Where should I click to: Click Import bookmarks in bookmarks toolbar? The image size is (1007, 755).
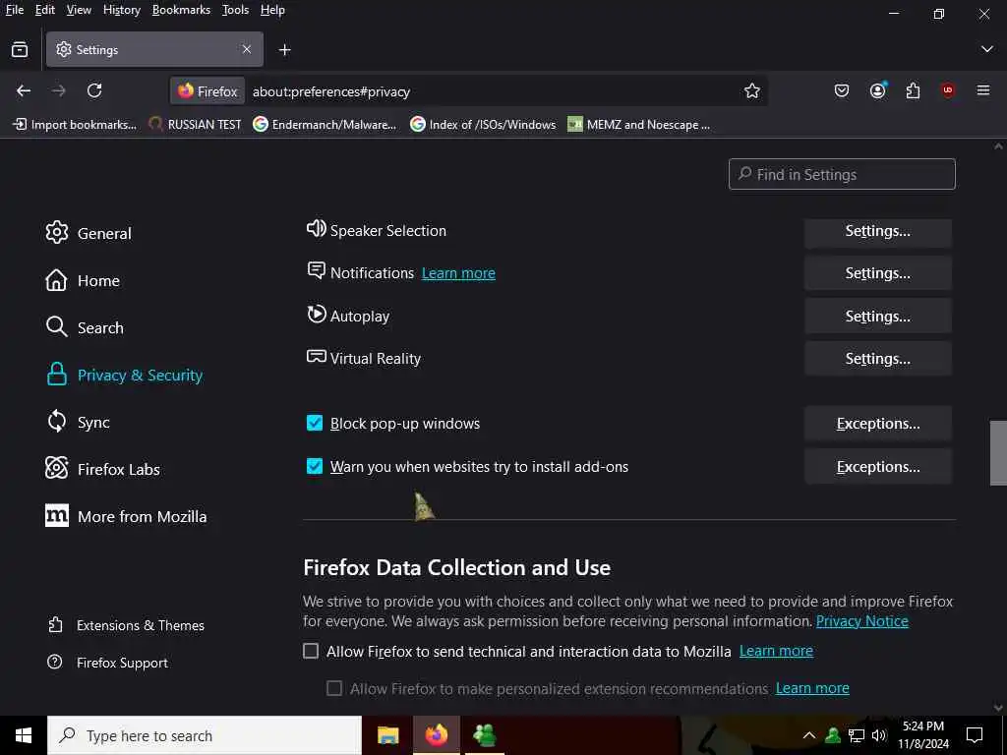75,125
